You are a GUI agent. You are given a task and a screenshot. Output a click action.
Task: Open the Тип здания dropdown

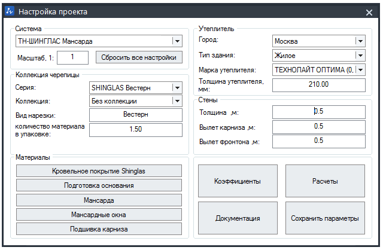(319, 56)
